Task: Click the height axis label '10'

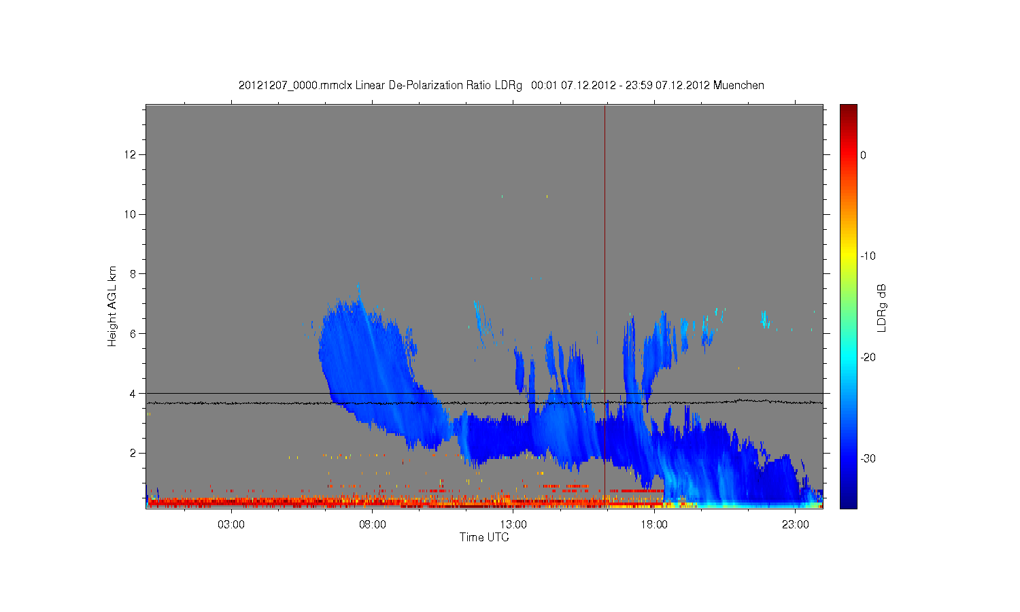Action: coord(131,214)
